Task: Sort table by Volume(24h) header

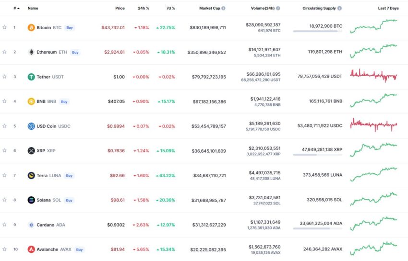Action: [263, 8]
